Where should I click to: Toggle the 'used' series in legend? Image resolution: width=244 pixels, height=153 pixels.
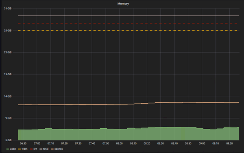tap(13, 149)
